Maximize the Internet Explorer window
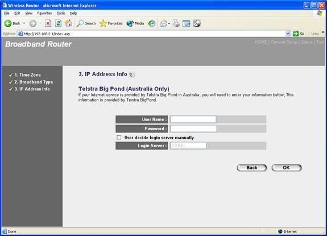 314,5
